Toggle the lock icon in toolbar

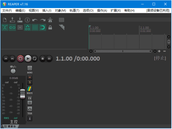[50, 27]
